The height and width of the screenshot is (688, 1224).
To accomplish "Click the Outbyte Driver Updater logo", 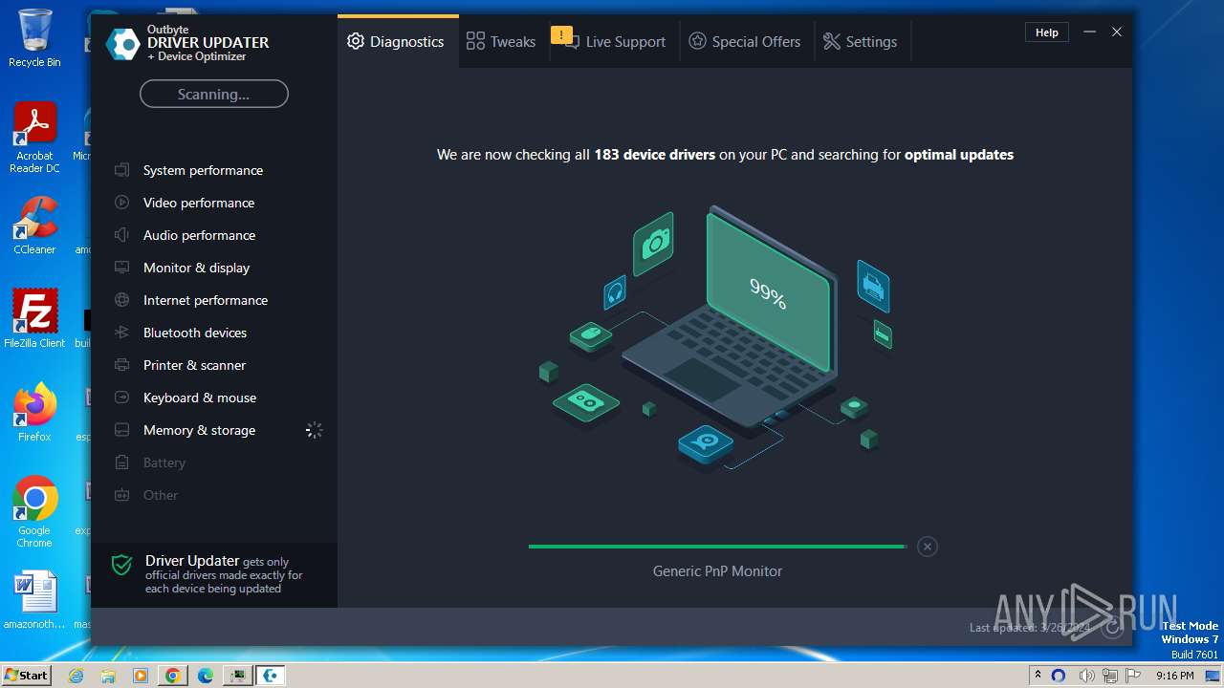I will coord(123,44).
